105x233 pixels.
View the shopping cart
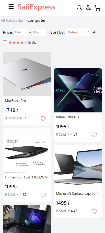[x=98, y=8]
